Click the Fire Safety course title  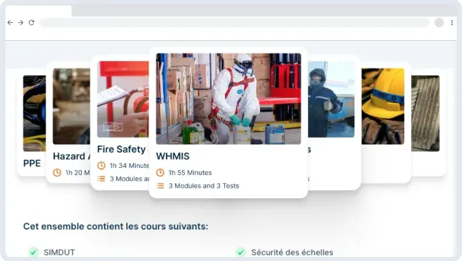coord(122,149)
